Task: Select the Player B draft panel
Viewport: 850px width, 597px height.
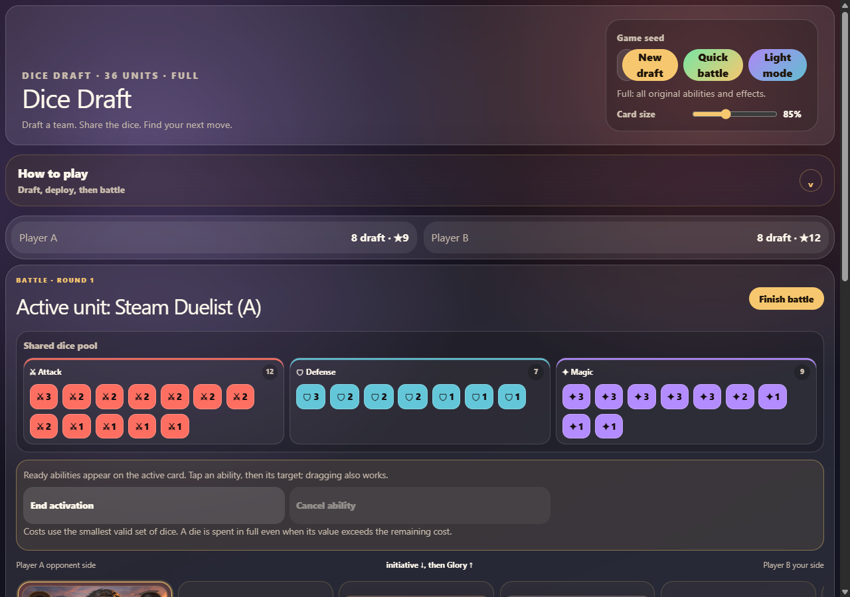Action: point(626,237)
